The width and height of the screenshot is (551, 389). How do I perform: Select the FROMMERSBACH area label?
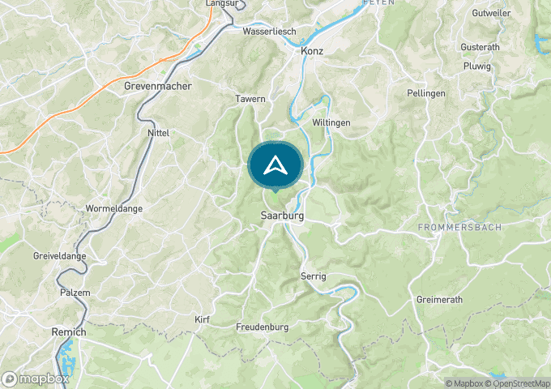click(x=460, y=228)
